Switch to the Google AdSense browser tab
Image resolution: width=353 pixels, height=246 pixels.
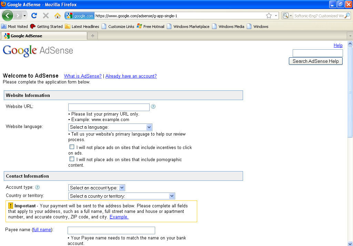43,36
